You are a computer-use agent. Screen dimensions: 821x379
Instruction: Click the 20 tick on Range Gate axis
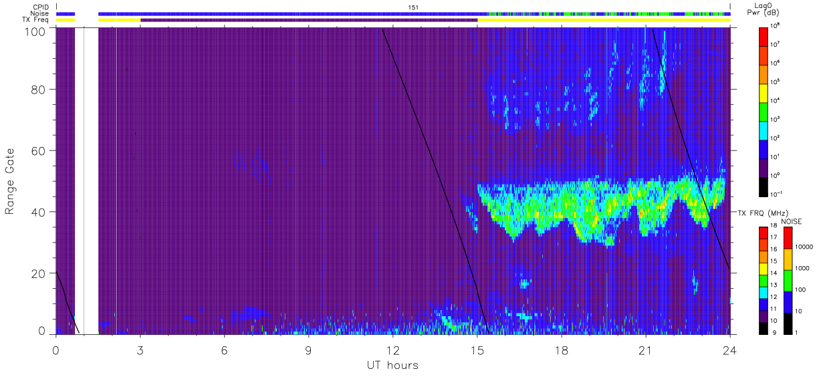point(38,273)
